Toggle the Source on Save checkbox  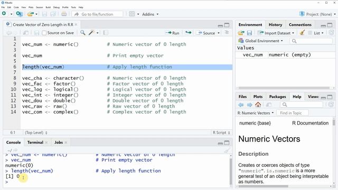tap(44, 33)
